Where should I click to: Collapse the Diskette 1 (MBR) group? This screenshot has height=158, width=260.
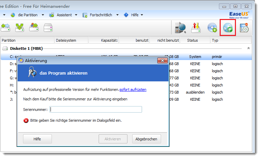click(248, 48)
